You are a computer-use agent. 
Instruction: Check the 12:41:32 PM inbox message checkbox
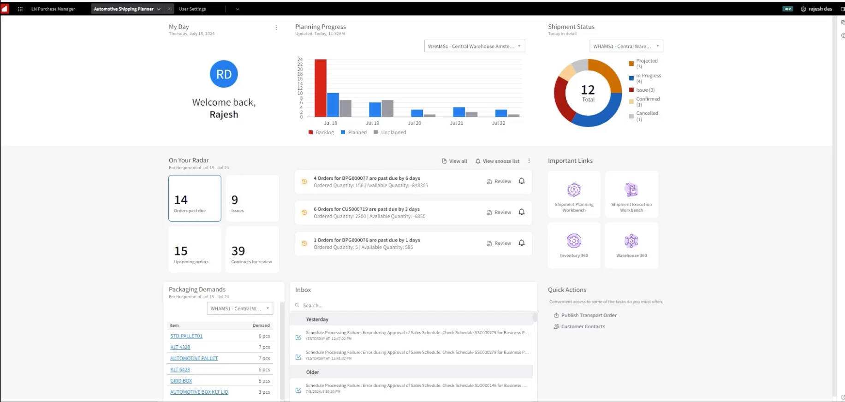coord(298,357)
